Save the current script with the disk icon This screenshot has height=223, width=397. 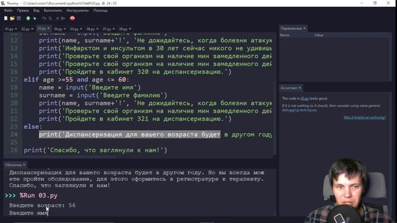(19, 18)
